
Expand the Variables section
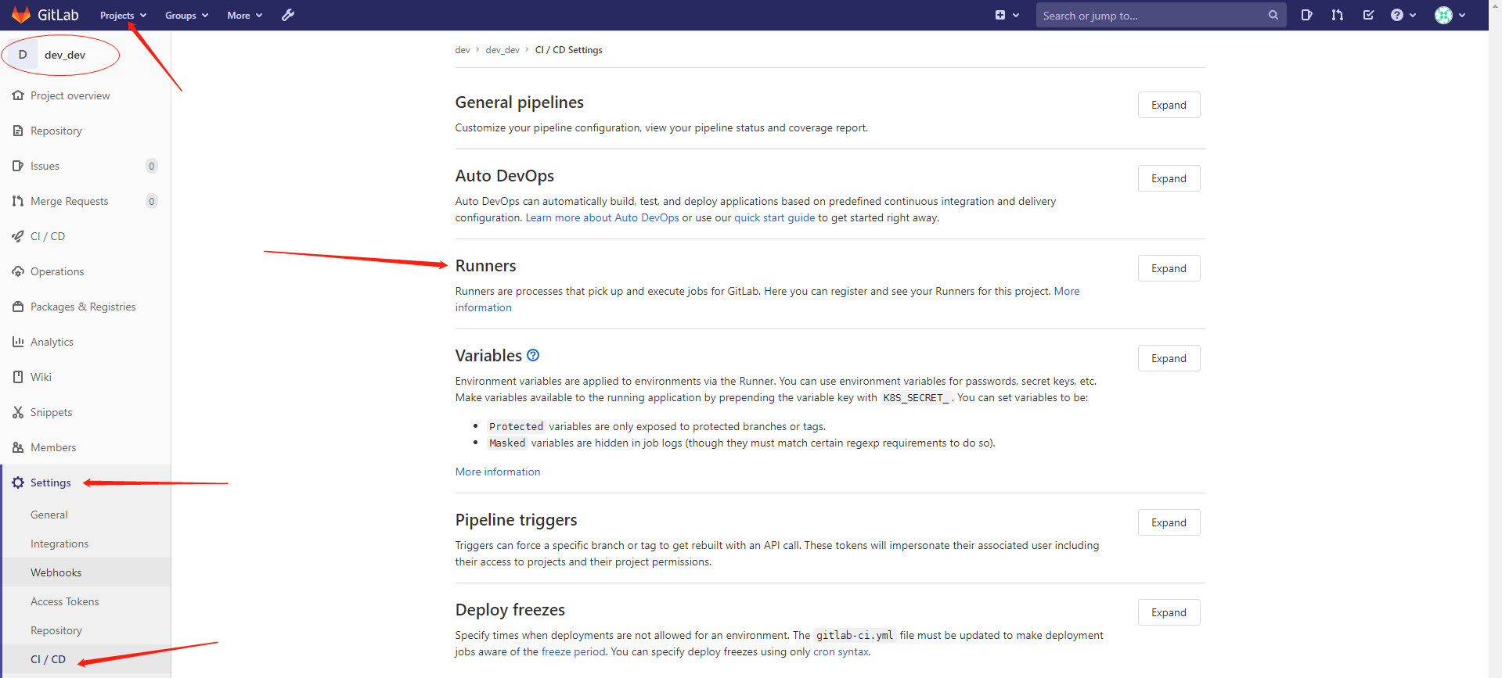pos(1169,358)
